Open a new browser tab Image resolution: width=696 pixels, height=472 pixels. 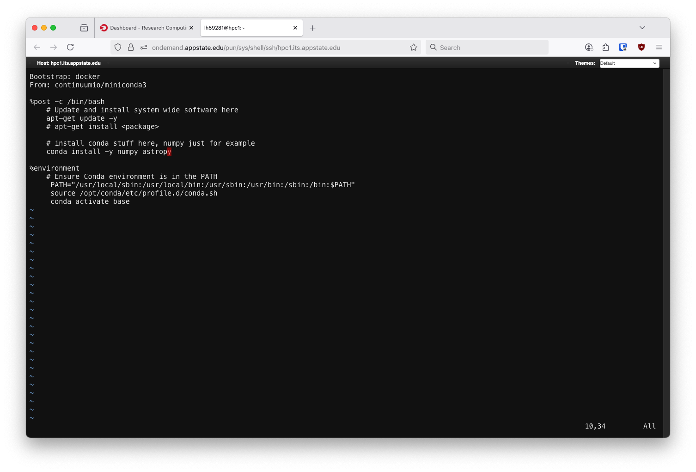[x=313, y=28]
